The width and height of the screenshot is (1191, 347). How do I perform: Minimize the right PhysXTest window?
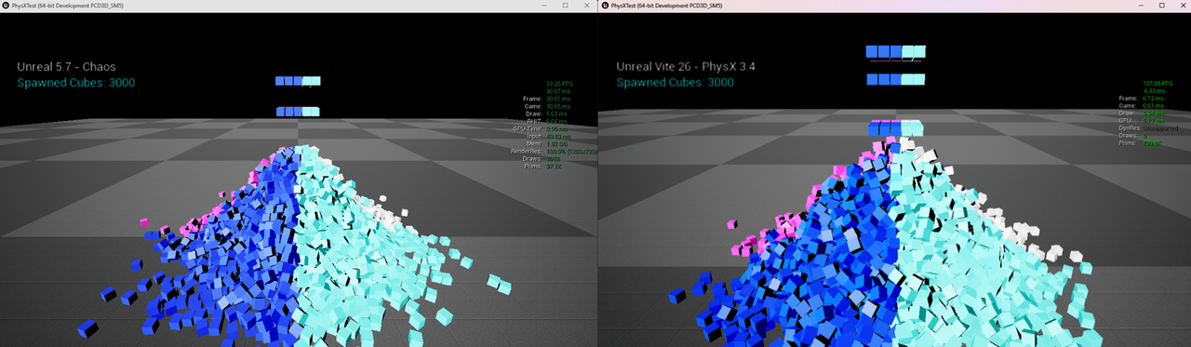pos(1141,6)
